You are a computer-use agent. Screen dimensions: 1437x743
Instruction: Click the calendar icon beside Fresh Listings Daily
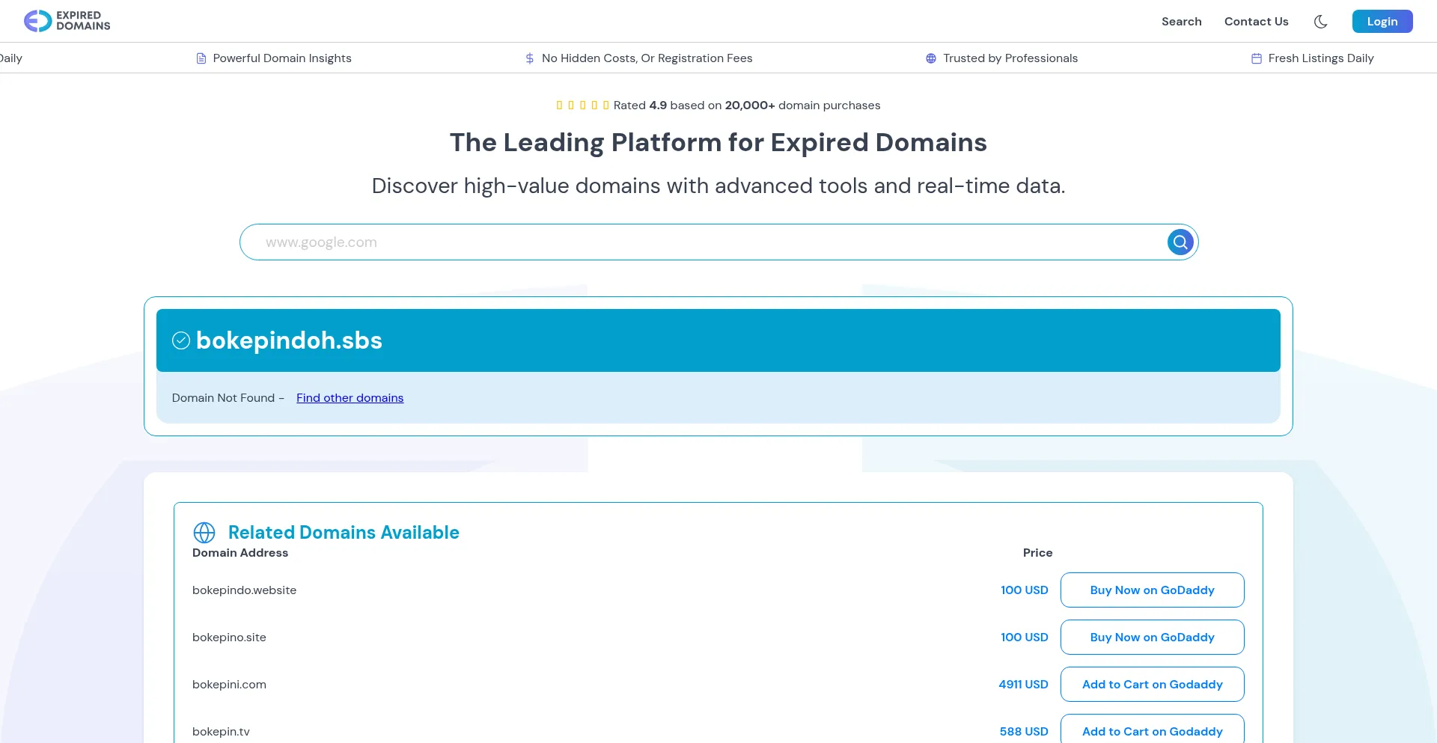coord(1257,58)
